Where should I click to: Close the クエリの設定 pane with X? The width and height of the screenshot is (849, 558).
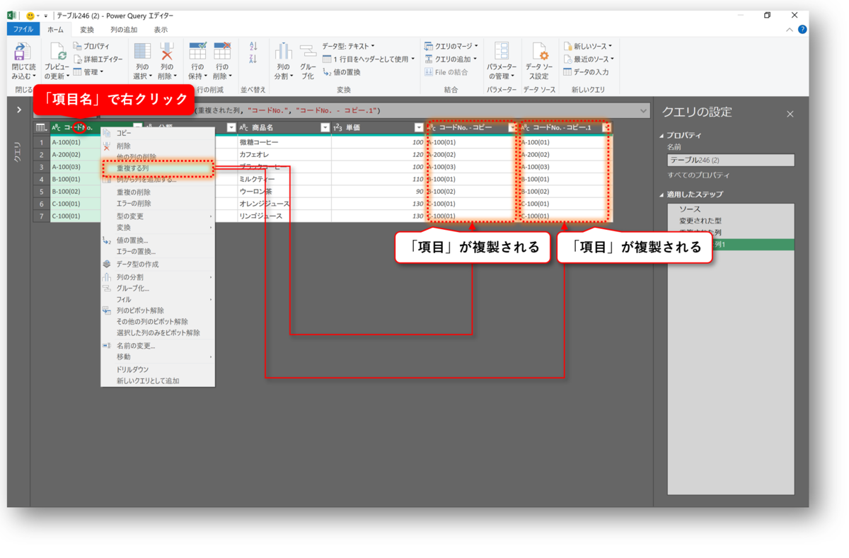(x=790, y=114)
